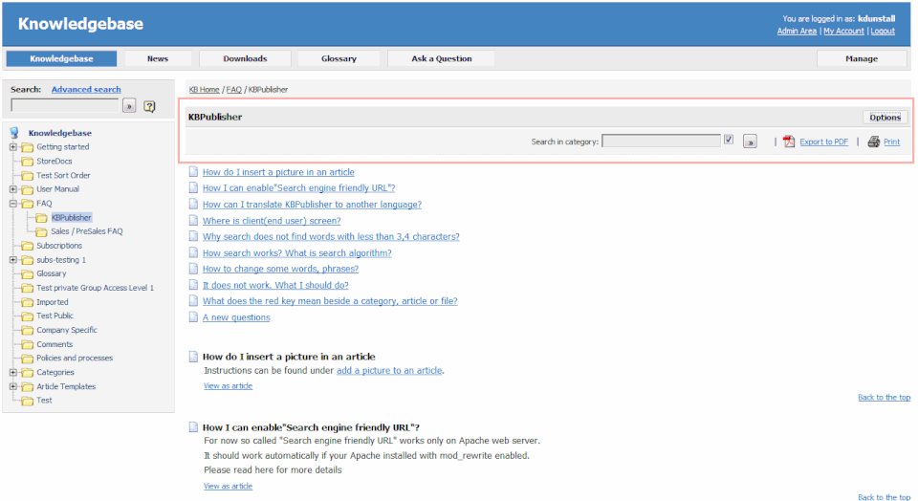Open the My Account link
This screenshot has height=501, width=918.
pyautogui.click(x=843, y=31)
